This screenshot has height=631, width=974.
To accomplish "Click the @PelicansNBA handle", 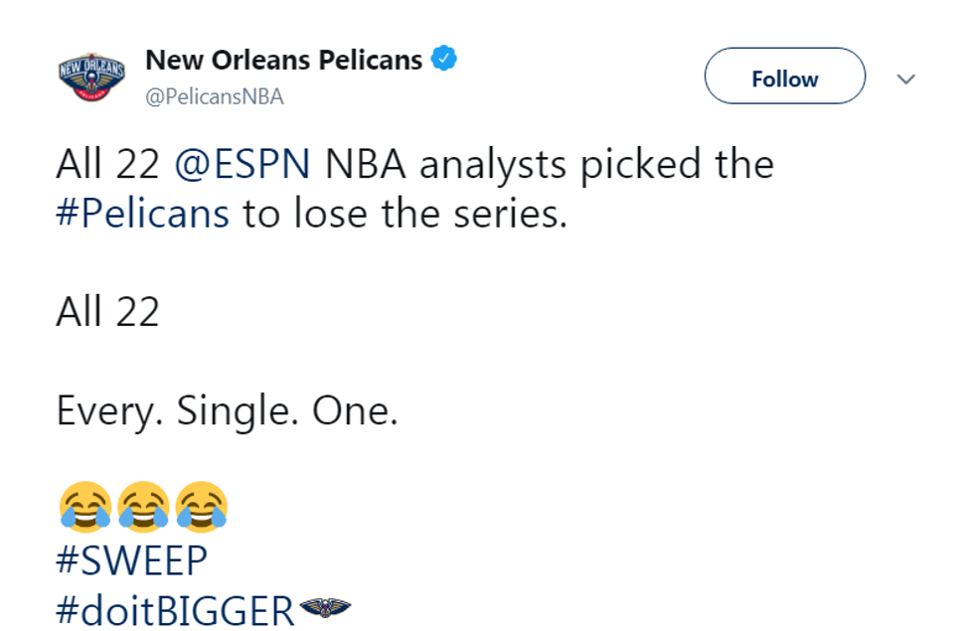I will (x=215, y=95).
